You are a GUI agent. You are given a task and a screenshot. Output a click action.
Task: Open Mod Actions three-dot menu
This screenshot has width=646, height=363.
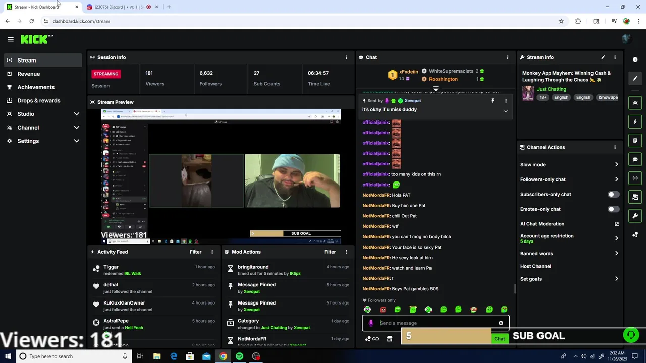[346, 252]
